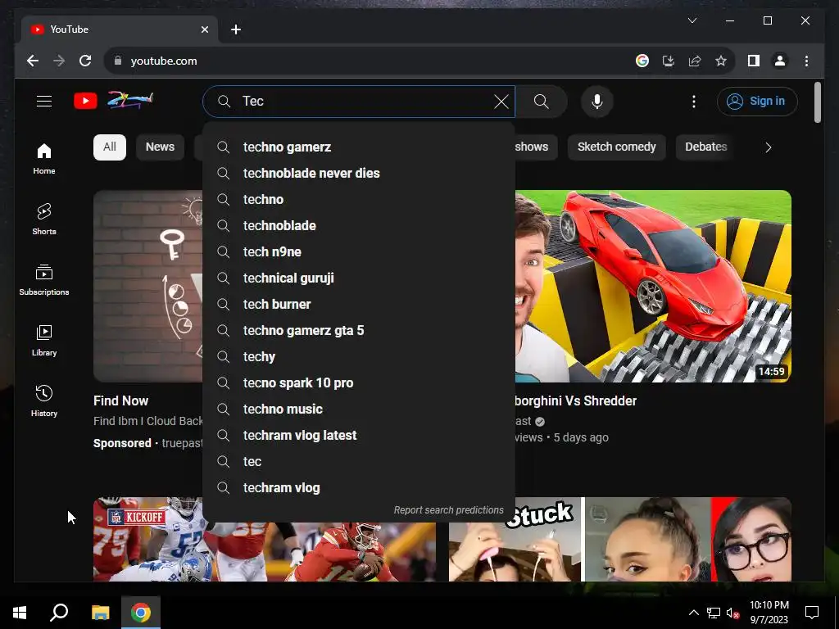The image size is (839, 629).
Task: Open the muted volume tray icon
Action: [x=732, y=613]
